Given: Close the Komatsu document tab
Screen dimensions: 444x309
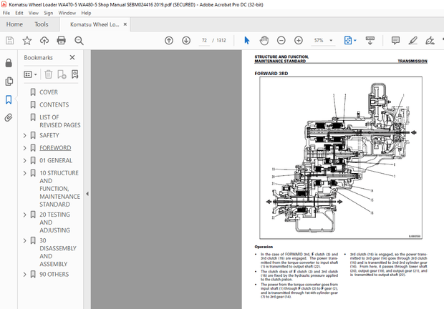Looking at the screenshot, I should click(x=125, y=24).
